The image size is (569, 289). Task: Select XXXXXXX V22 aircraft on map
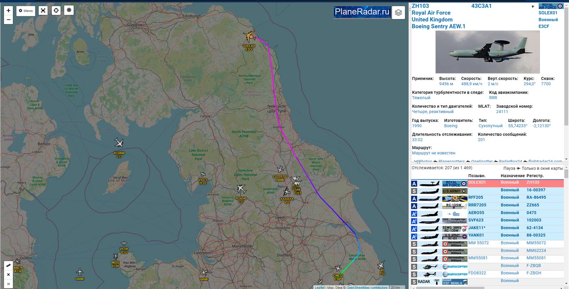point(287,191)
